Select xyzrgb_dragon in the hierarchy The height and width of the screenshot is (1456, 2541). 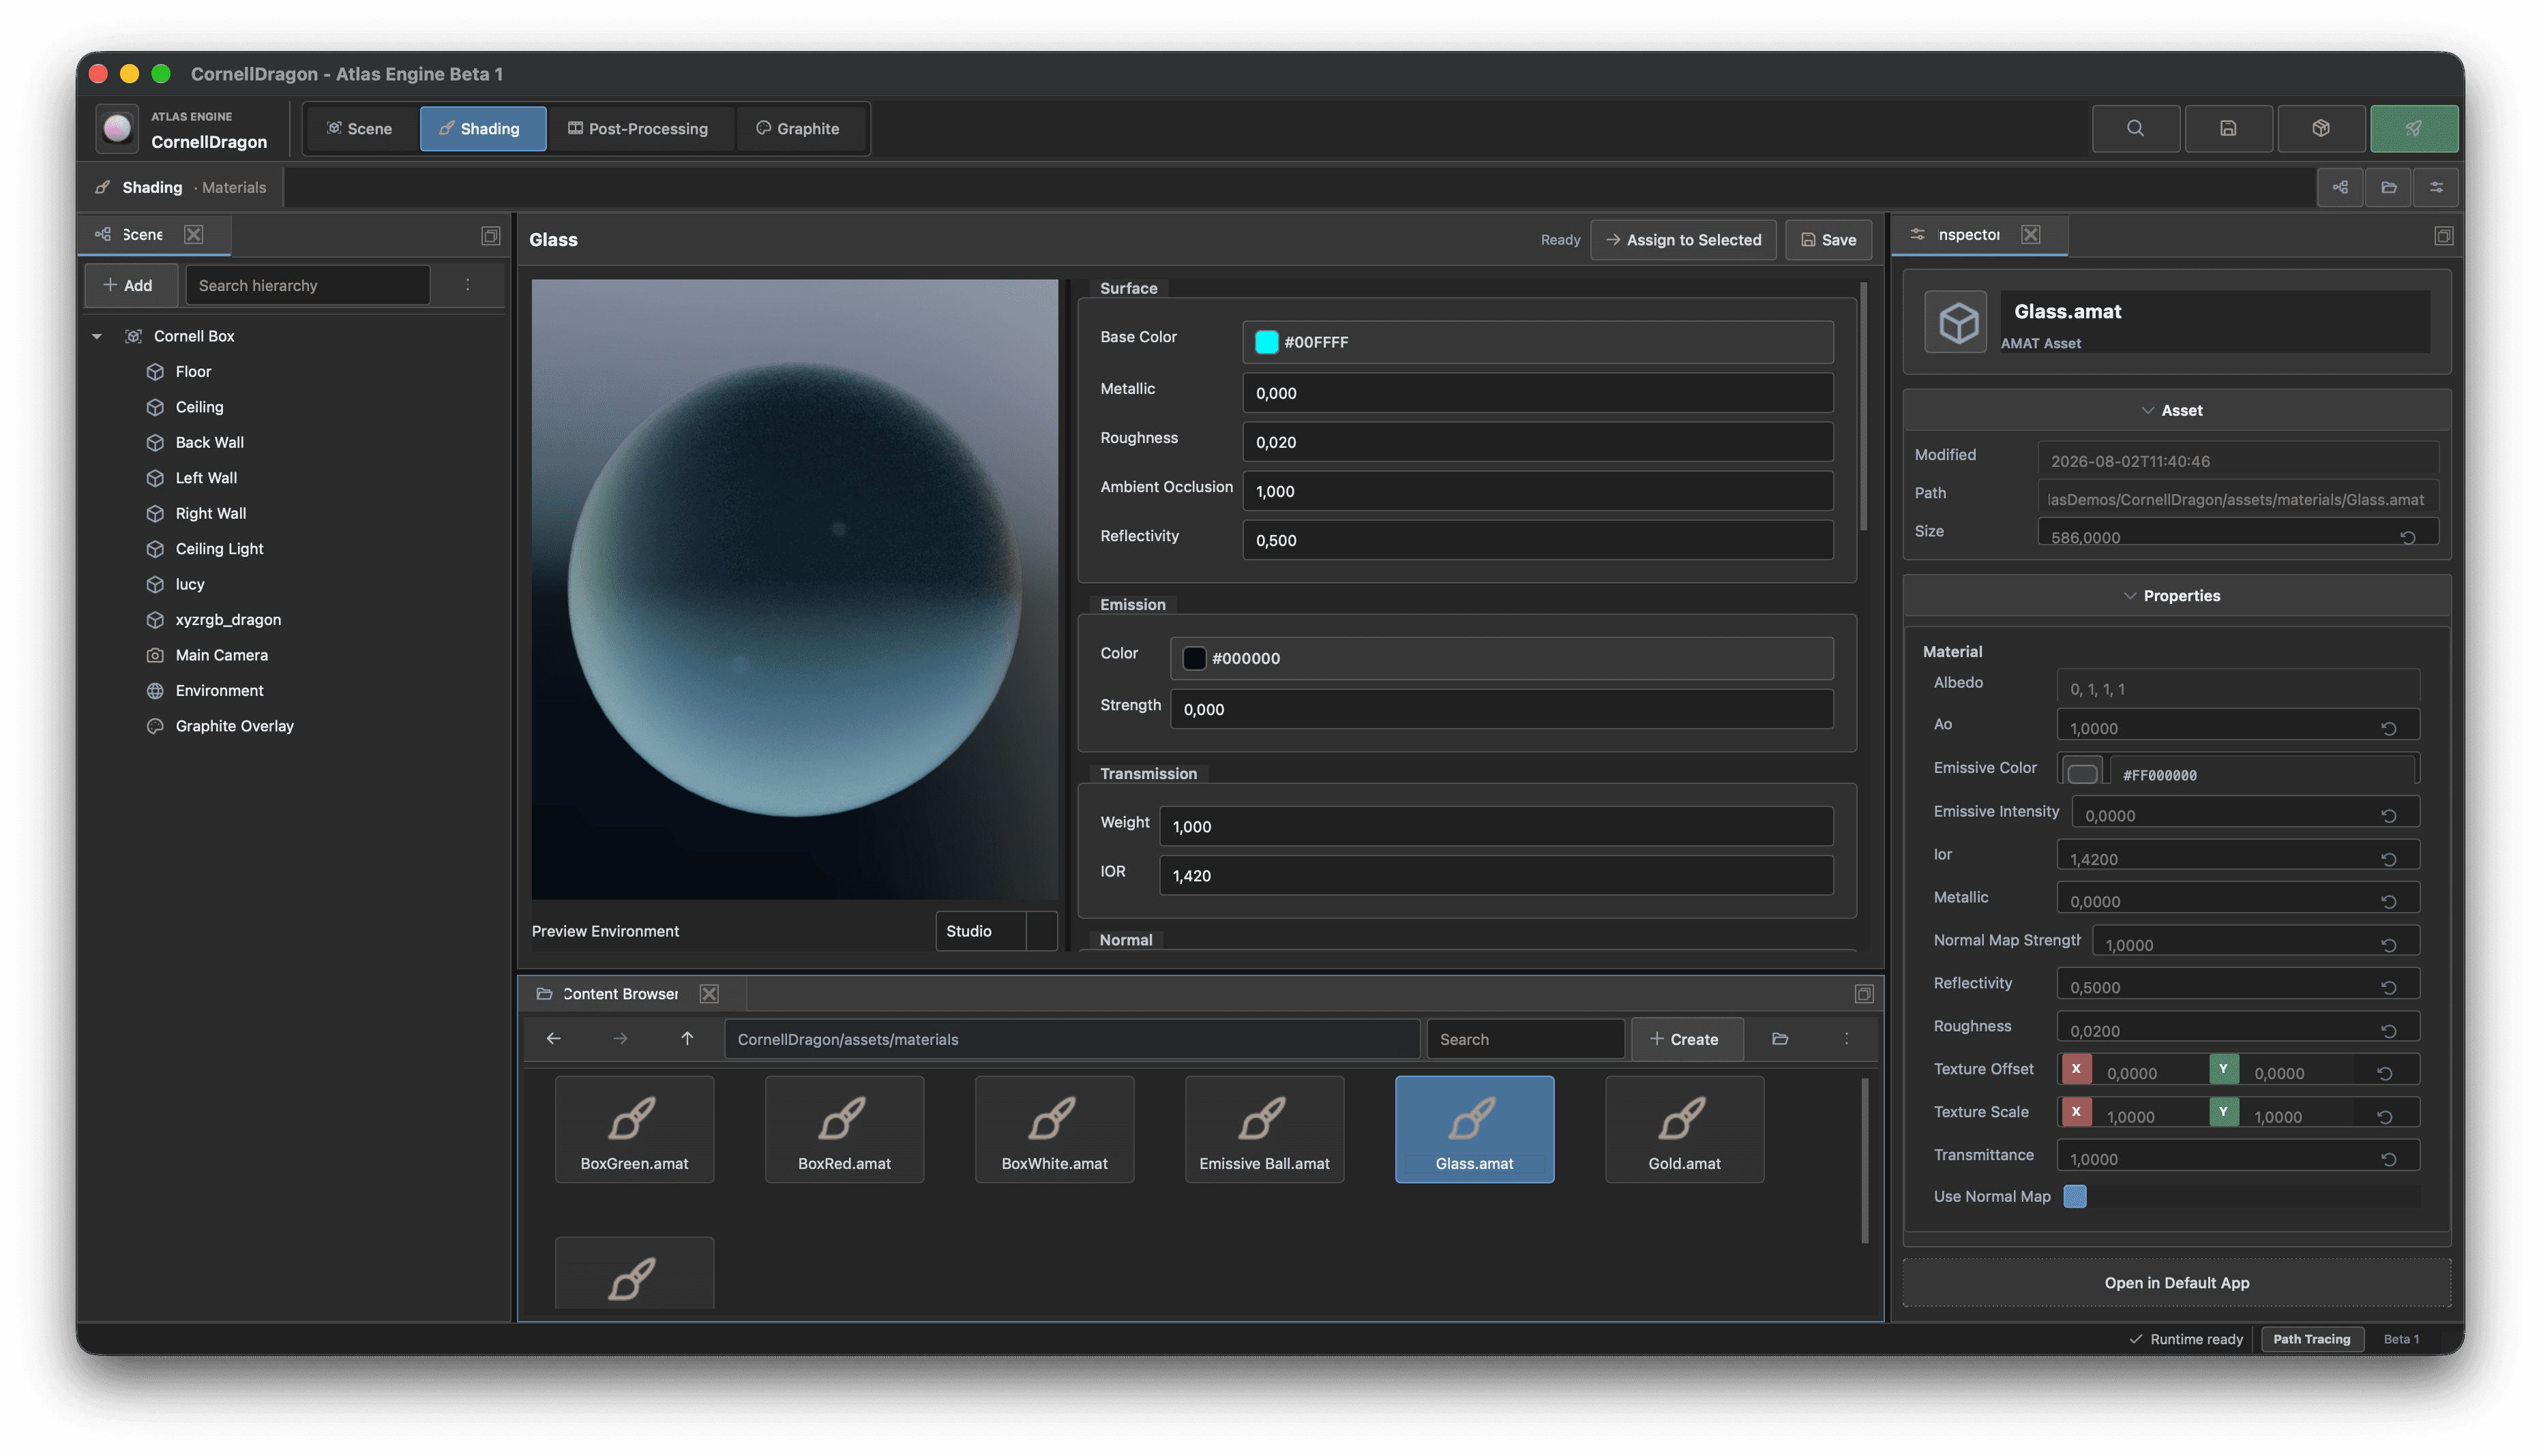coord(228,620)
